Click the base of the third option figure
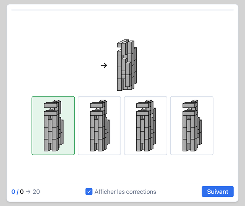The width and height of the screenshot is (245, 206). tap(144, 147)
